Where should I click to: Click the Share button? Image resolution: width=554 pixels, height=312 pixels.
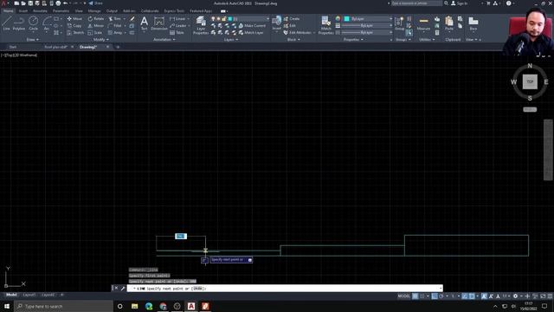click(x=95, y=3)
